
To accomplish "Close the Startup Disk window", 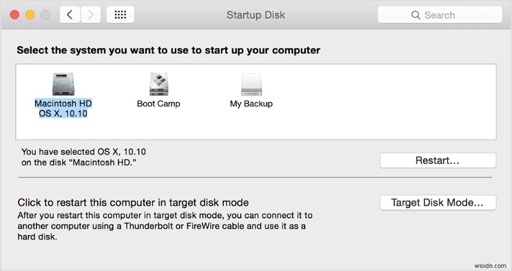I will point(13,14).
